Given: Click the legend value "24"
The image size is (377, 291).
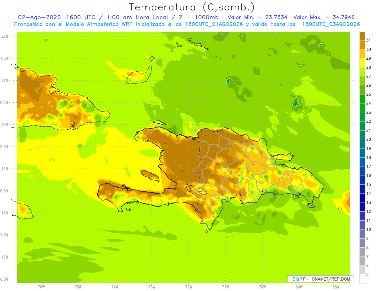Looking at the screenshot, I should point(369,103).
